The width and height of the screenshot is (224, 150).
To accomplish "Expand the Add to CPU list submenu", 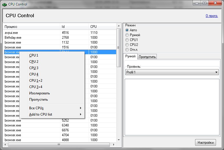I will pyautogui.click(x=52, y=114).
